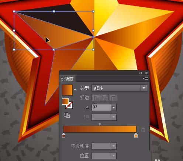Image resolution: width=183 pixels, height=161 pixels.
Task: Select the right orange gradient stop
Action: pyautogui.click(x=136, y=135)
